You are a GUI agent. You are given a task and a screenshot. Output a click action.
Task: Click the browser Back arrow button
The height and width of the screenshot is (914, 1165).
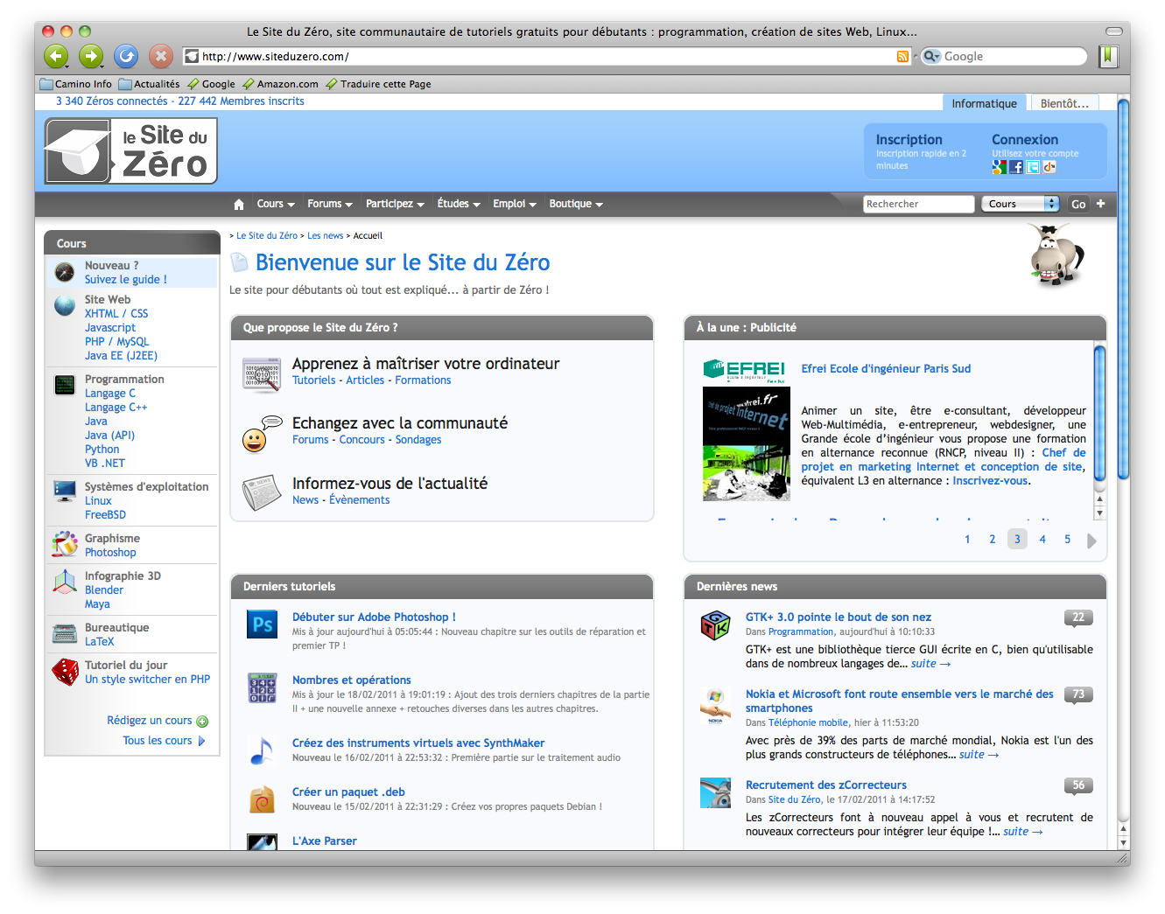tap(56, 57)
